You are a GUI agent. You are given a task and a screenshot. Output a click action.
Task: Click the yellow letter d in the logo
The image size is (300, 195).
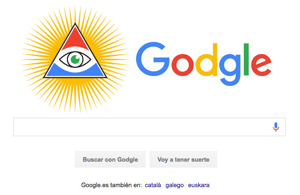click(x=207, y=60)
